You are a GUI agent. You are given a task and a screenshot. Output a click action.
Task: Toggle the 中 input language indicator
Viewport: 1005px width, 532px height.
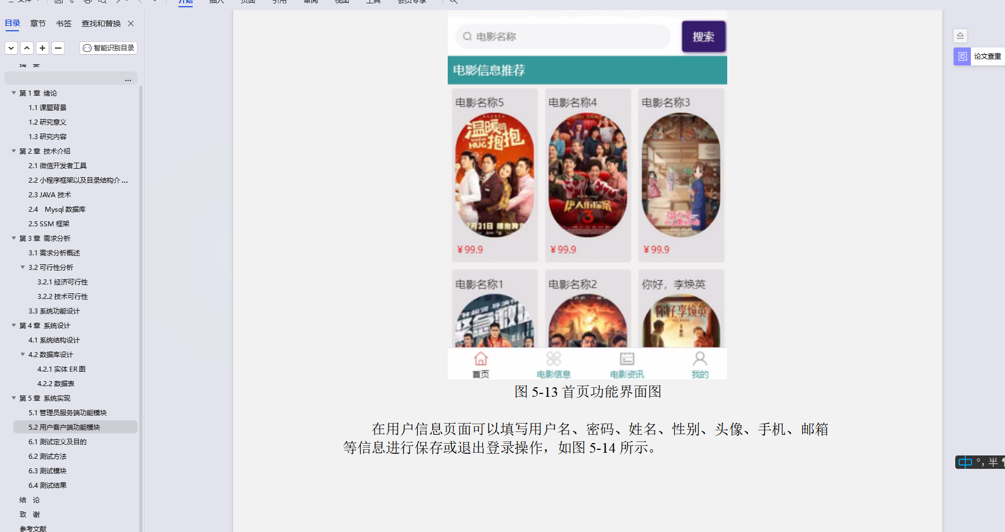[965, 462]
